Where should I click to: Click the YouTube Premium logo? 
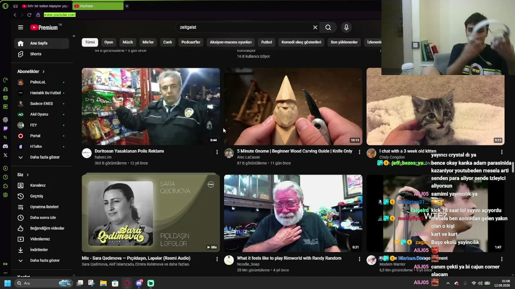(x=44, y=27)
